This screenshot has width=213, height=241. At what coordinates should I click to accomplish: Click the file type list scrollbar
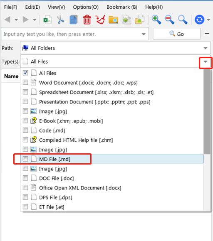(207, 111)
